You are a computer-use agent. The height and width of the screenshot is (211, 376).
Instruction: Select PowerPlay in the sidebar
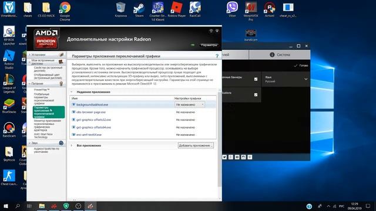coord(42,90)
